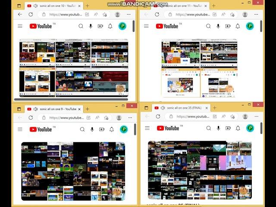Open YouTube search in sonic all on one 11 window
Image resolution: width=276 pixels, height=207 pixels.
208,26
